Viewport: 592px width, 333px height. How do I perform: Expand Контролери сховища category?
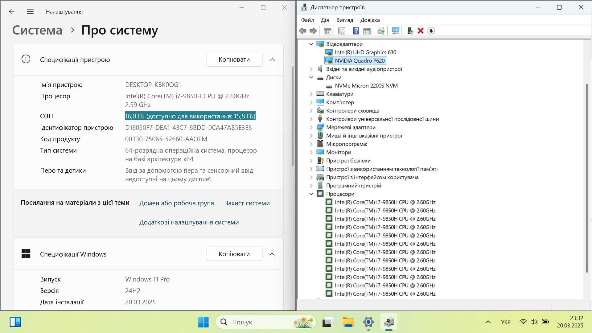[x=311, y=111]
